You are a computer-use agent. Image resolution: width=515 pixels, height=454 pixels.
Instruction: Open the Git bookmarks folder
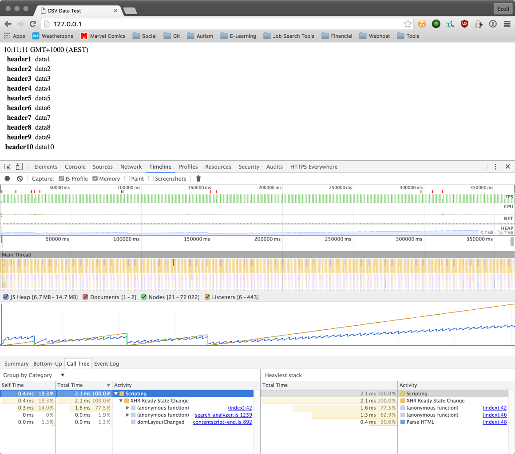click(x=172, y=36)
